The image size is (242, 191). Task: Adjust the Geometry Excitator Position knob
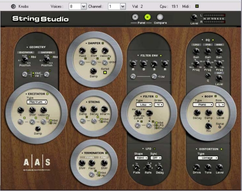click(25, 60)
